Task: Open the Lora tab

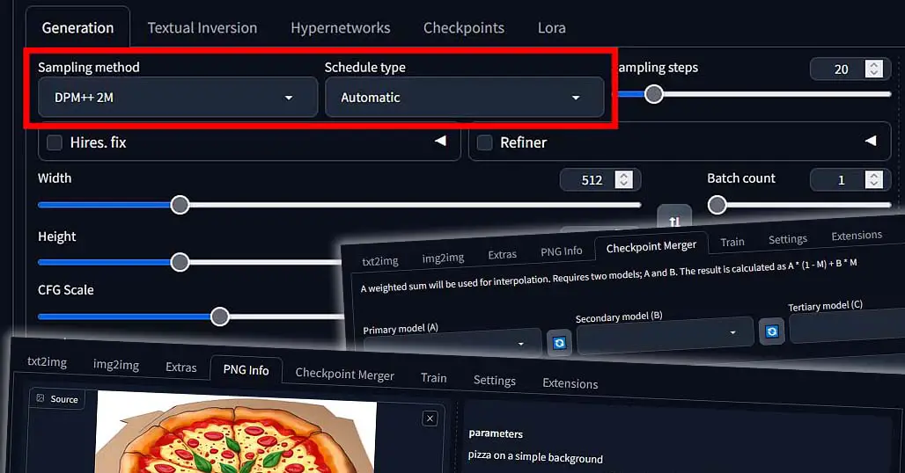Action: [551, 27]
